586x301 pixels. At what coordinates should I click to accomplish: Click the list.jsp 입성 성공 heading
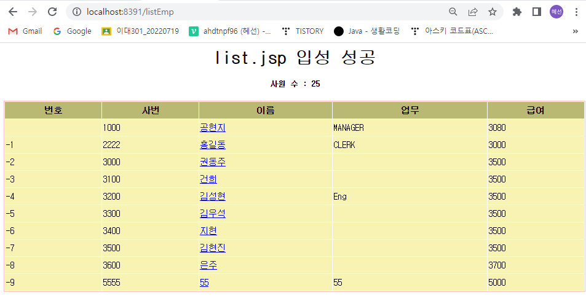coord(295,58)
